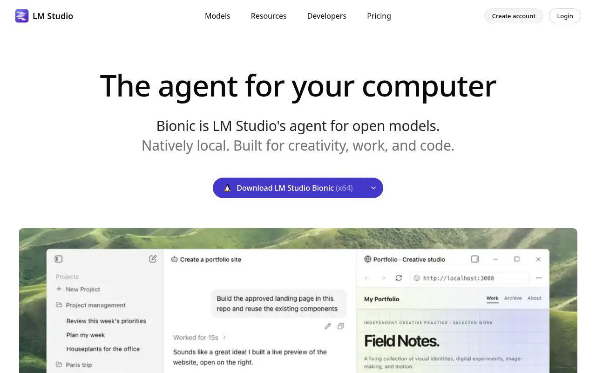This screenshot has height=373, width=596.
Task: Click the robot icon beside Create a portfolio site
Action: 175,259
